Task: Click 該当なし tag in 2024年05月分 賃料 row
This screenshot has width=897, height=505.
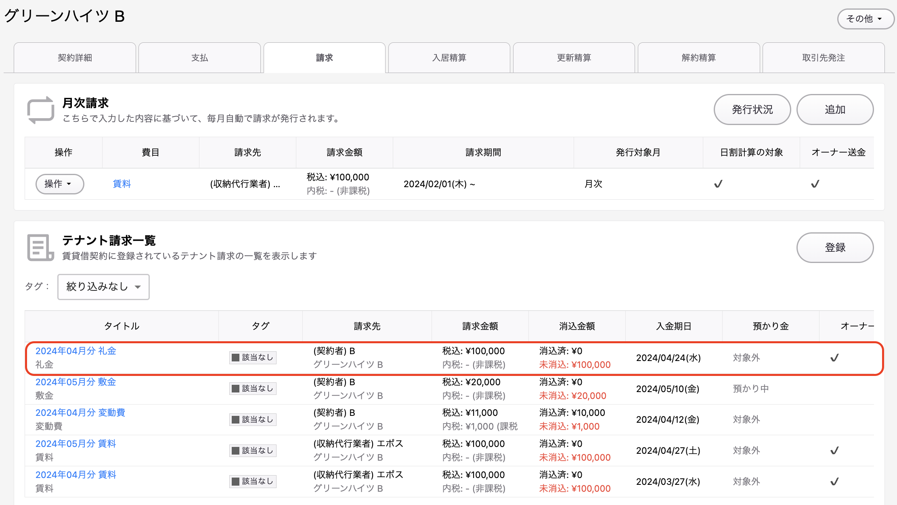Action: coord(253,451)
